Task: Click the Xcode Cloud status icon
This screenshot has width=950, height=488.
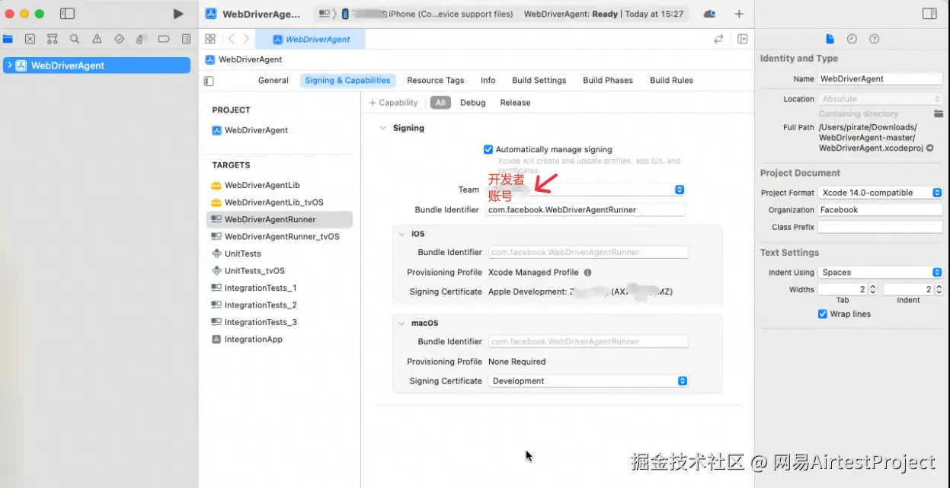Action: pos(709,14)
